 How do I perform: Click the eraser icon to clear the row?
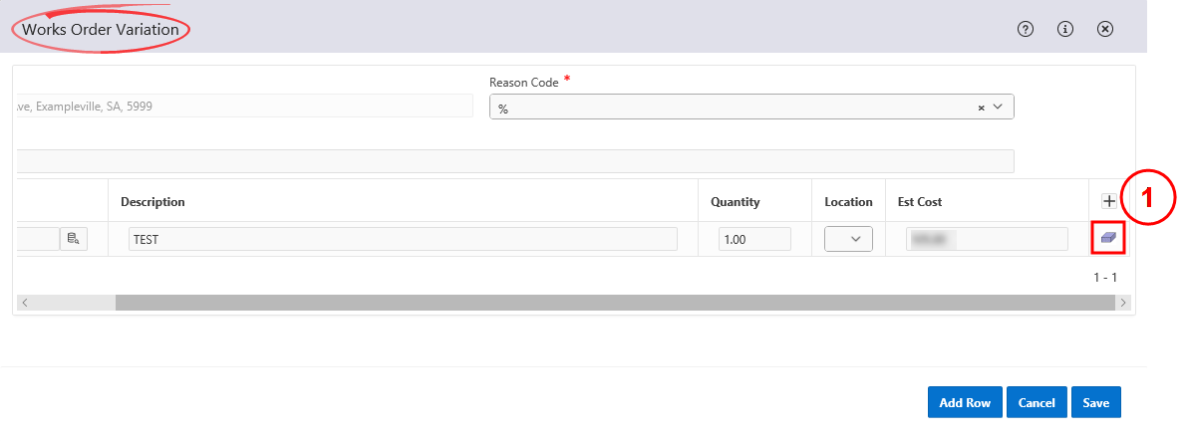tap(1106, 239)
